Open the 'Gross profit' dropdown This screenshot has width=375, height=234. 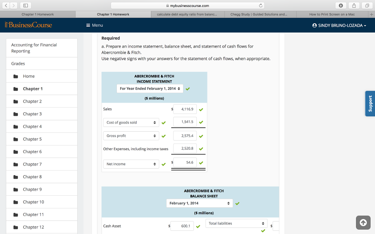[x=131, y=136]
